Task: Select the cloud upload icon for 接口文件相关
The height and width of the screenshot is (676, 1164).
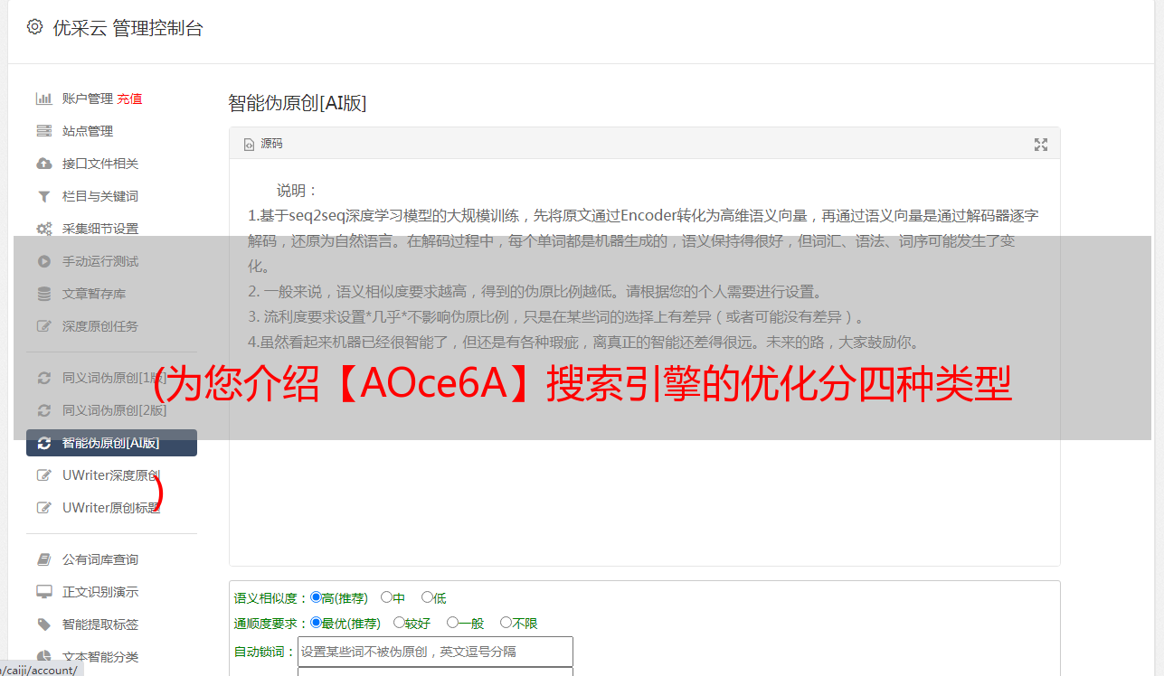Action: coord(43,164)
